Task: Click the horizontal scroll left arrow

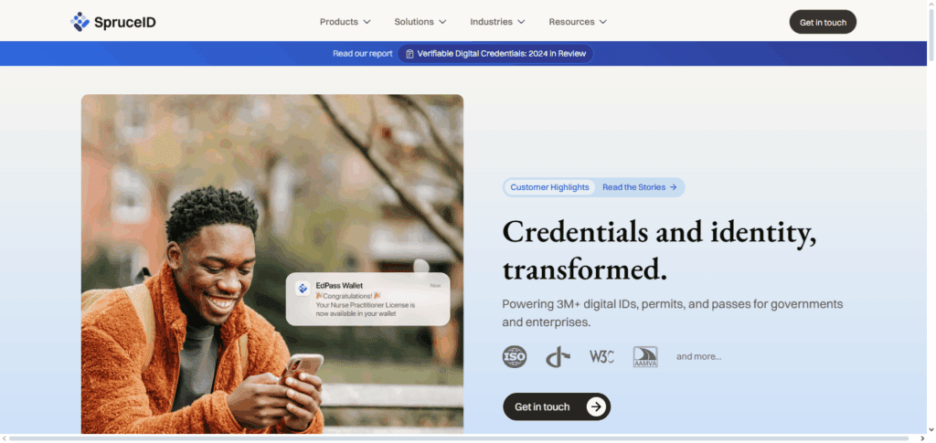Action: pos(4,438)
